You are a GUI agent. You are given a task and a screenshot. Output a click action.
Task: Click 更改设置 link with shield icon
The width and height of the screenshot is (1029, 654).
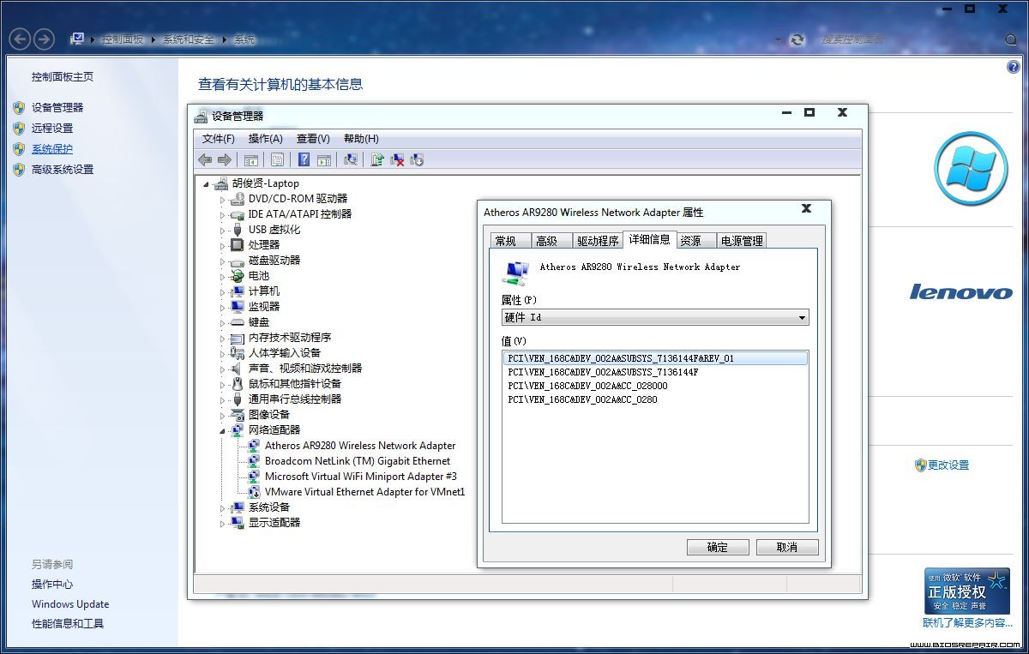(x=948, y=465)
